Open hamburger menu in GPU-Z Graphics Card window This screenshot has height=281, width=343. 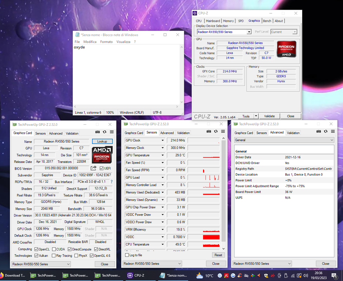click(112, 132)
